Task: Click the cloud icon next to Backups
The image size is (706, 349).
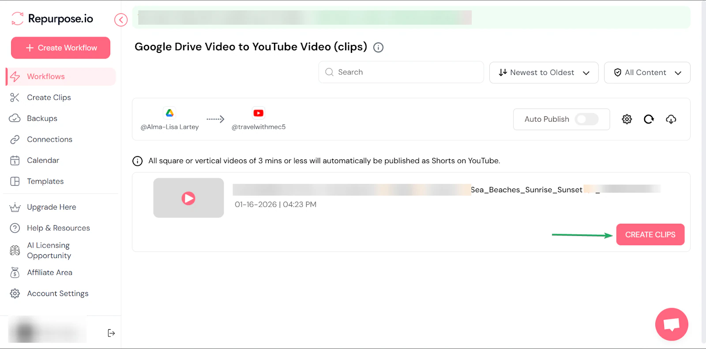Action: 15,118
